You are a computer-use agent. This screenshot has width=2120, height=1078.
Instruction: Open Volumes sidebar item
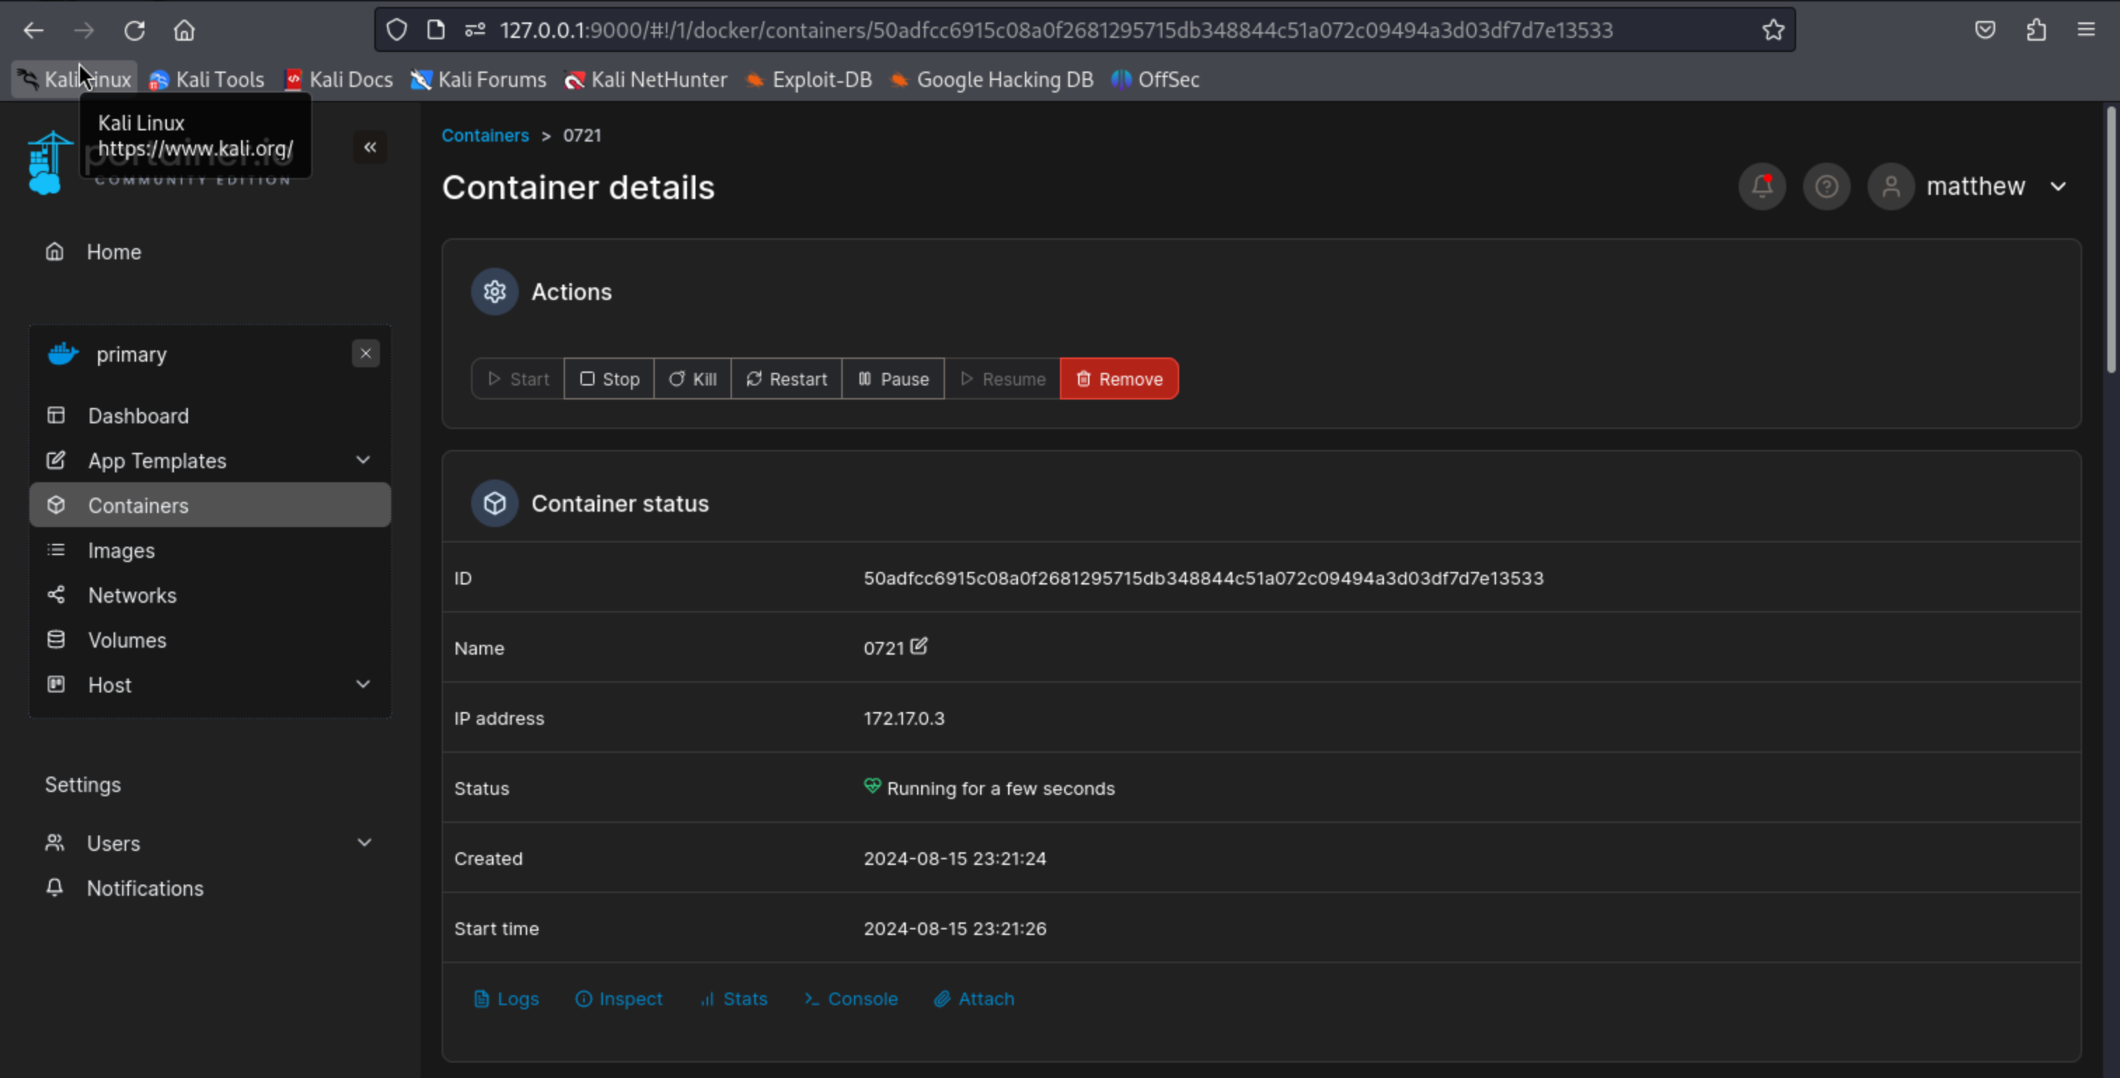pos(127,640)
